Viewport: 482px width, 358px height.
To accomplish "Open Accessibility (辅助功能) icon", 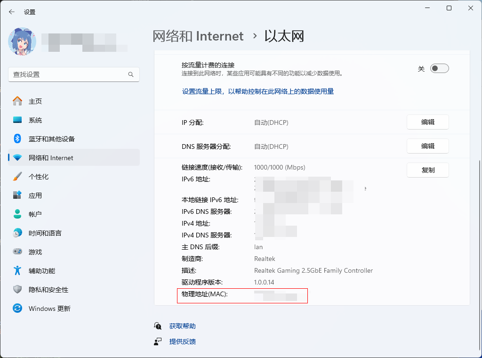I will point(17,271).
